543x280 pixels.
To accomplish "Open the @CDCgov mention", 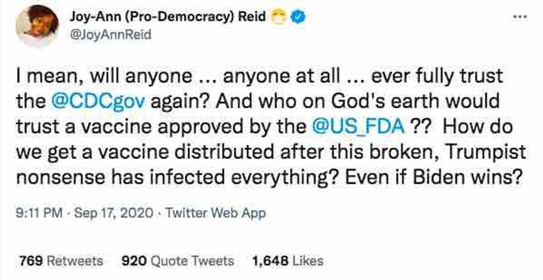I will pyautogui.click(x=91, y=101).
